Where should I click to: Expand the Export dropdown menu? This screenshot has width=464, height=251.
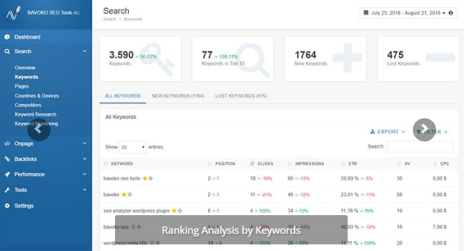(x=388, y=132)
